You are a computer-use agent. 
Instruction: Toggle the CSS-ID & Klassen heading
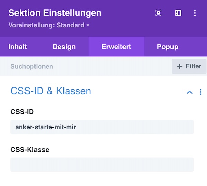pyautogui.click(x=51, y=91)
